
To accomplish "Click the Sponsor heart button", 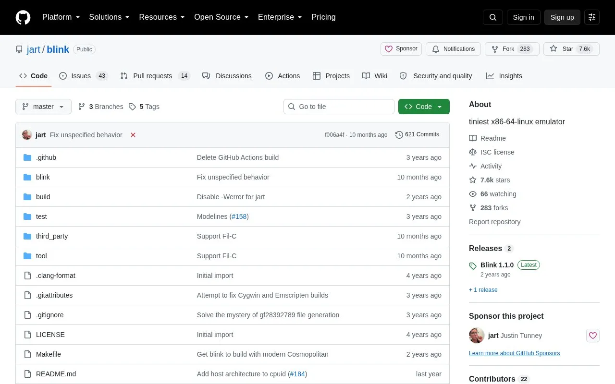I will coord(401,49).
